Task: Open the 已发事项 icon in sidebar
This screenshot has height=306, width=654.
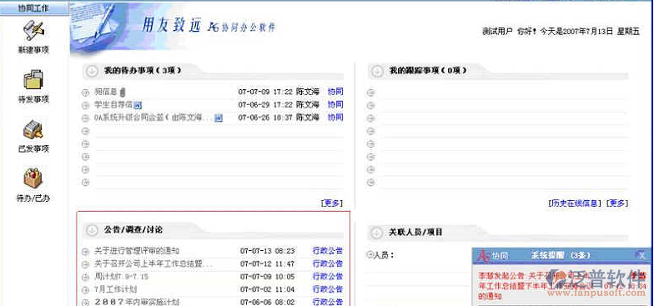Action: (x=33, y=130)
